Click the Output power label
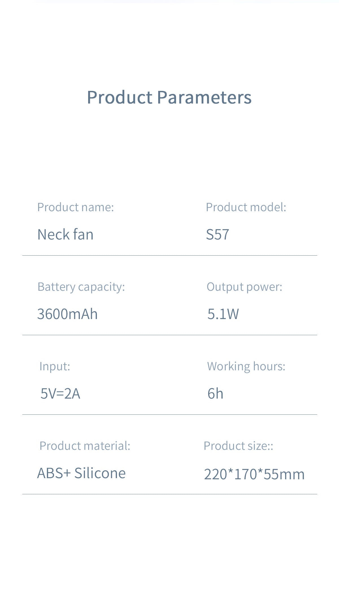Viewport: 339px width, 601px height. pos(244,287)
